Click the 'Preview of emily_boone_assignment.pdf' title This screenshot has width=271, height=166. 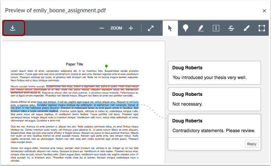(x=56, y=10)
